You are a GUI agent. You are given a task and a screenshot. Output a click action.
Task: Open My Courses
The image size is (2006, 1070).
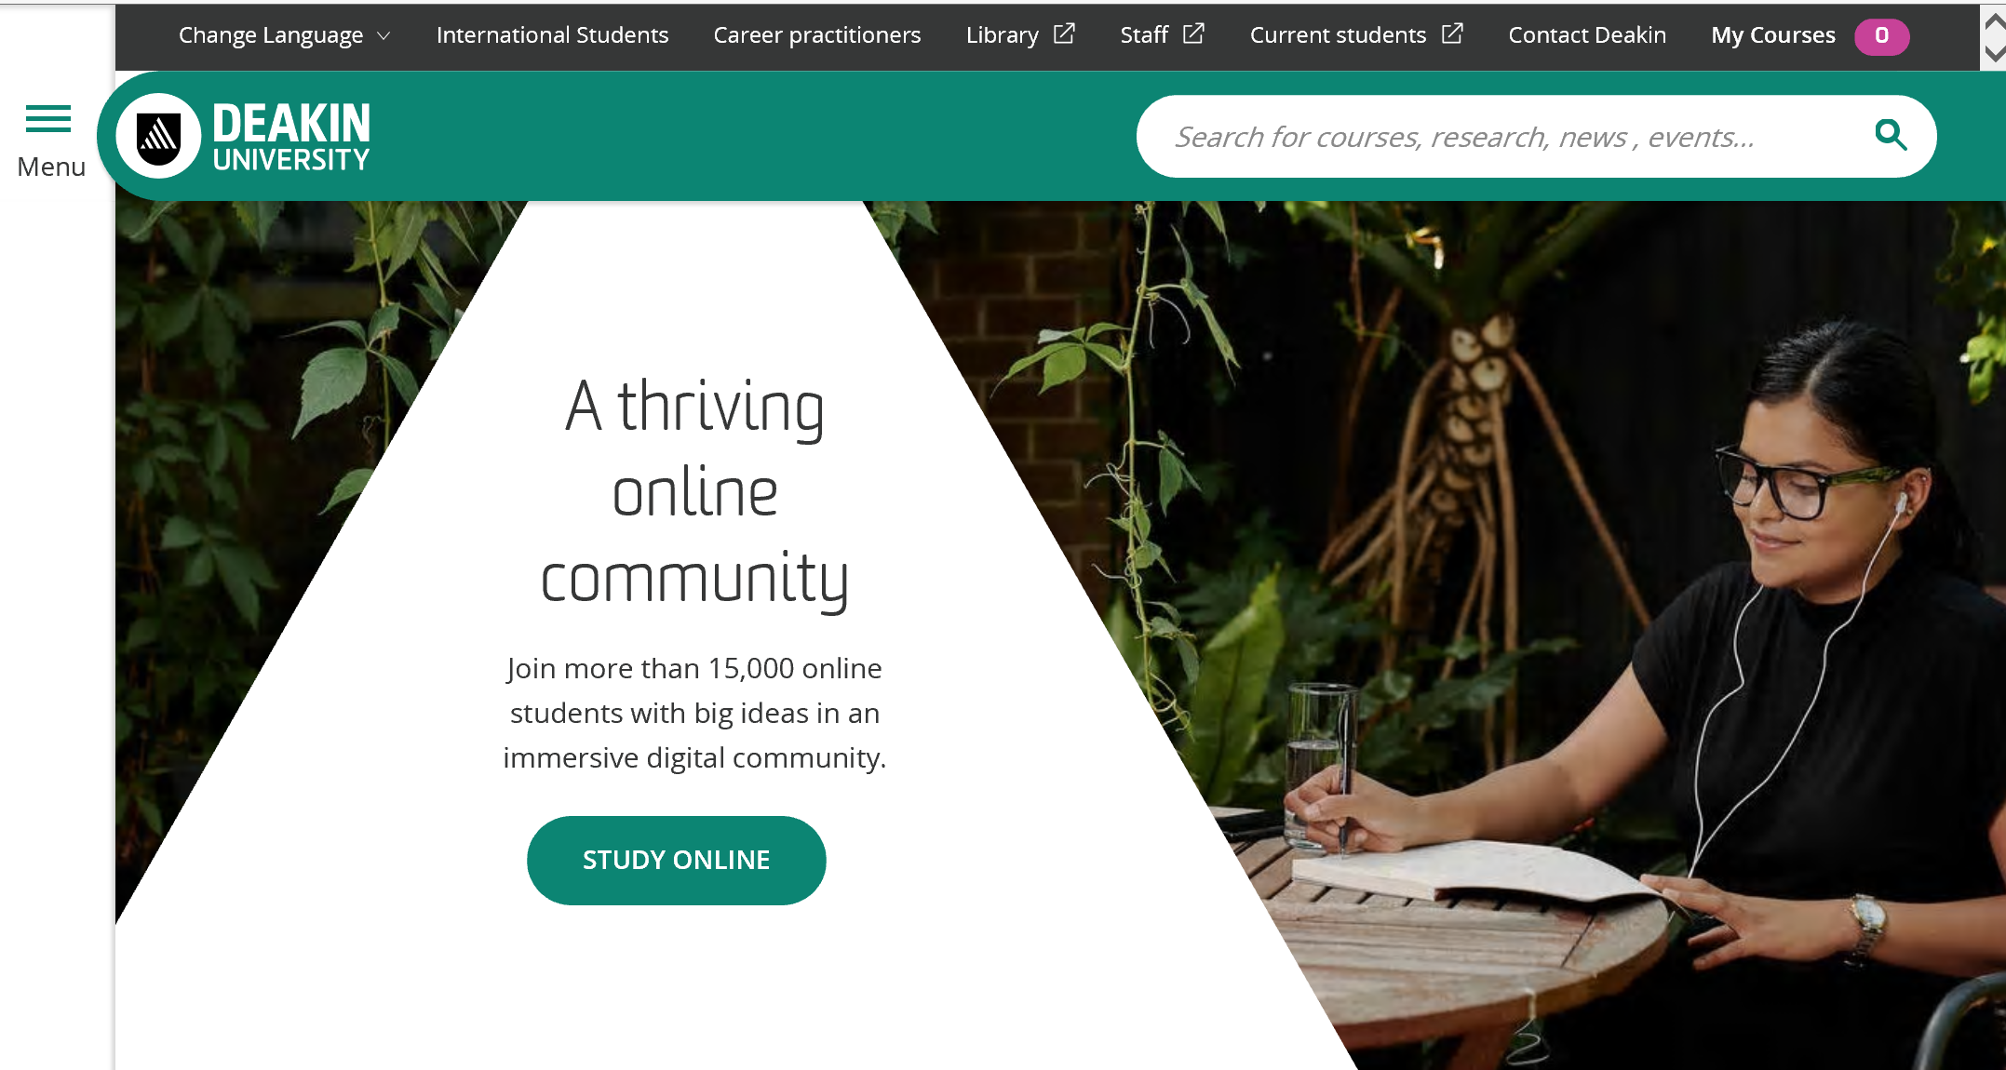pyautogui.click(x=1772, y=35)
